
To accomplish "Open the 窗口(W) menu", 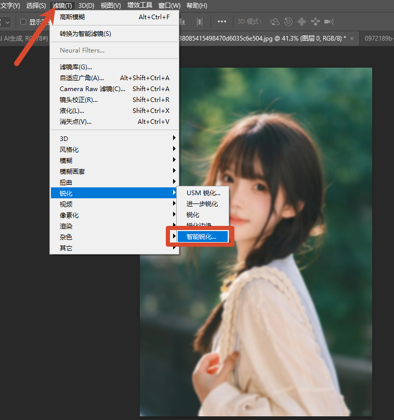I will coord(169,6).
